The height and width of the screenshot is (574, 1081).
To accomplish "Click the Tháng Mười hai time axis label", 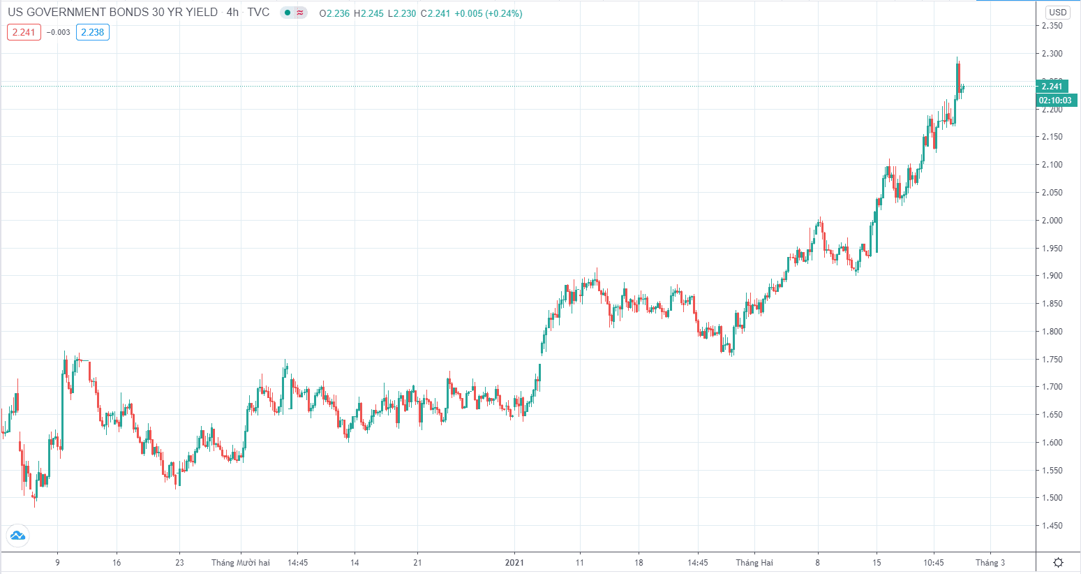I will pyautogui.click(x=241, y=563).
